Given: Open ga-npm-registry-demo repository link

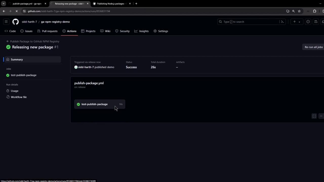Looking at the screenshot, I should click(x=55, y=22).
